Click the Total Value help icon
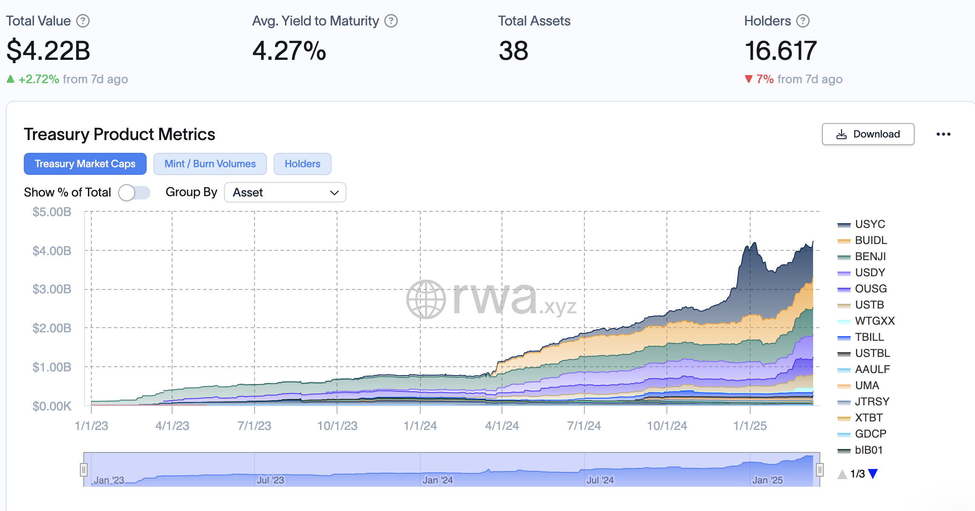Screen dimensions: 975x511 (83, 21)
